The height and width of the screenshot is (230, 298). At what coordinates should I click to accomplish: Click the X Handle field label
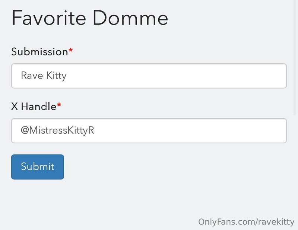click(34, 106)
